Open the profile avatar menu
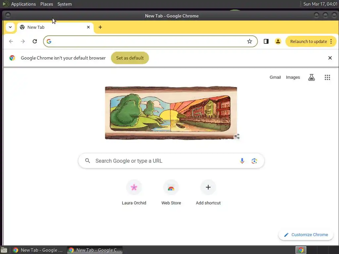Viewport: 339px width, 254px height. 278,41
